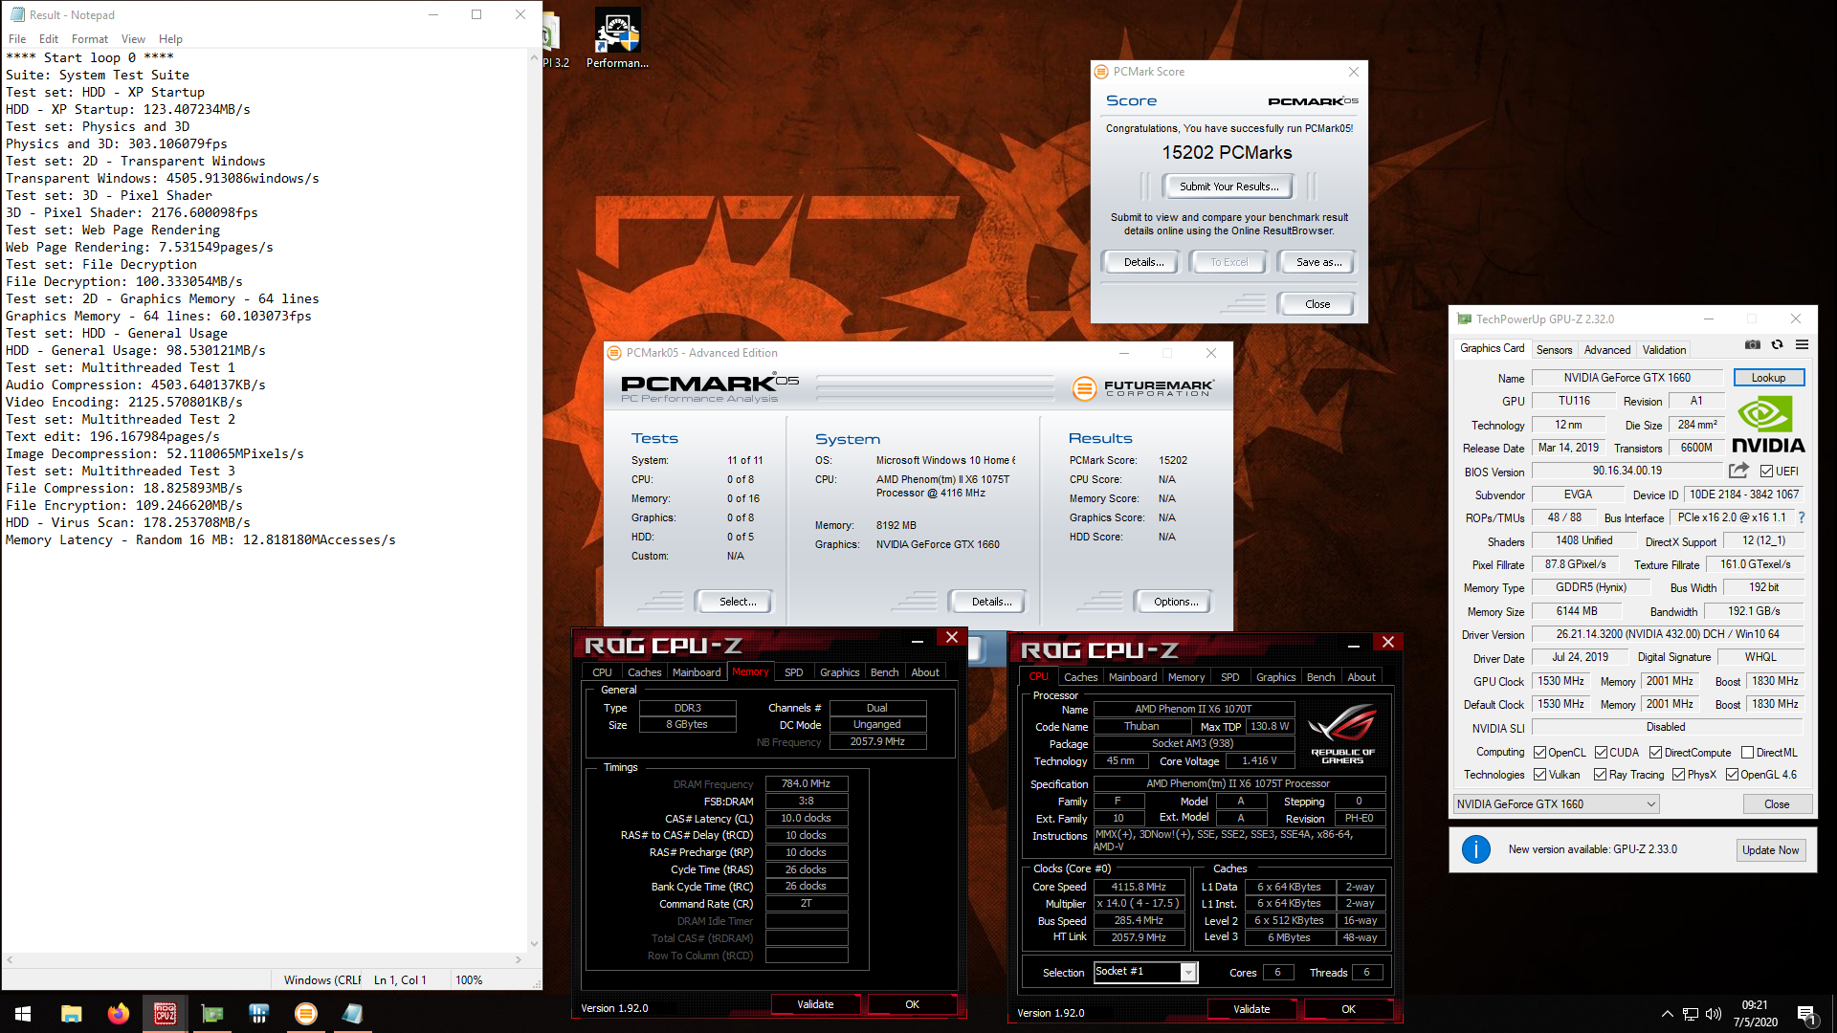Screen dimensions: 1837x1033
Task: Toggle the CUDA checkbox
Action: point(1601,753)
